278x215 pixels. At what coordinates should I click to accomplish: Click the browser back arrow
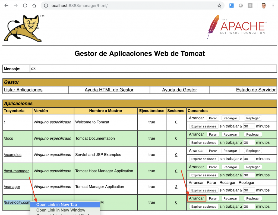[x=6, y=5]
